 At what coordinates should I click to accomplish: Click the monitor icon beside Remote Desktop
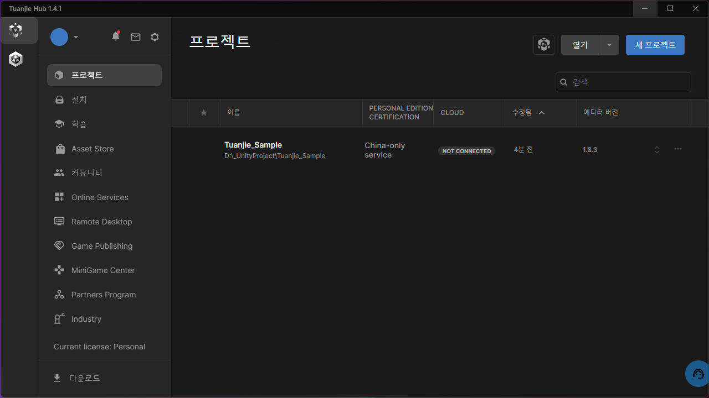59,221
